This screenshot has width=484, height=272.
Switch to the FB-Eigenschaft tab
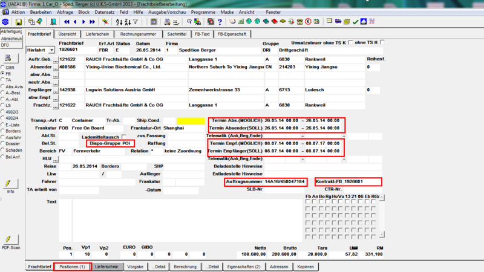click(232, 34)
